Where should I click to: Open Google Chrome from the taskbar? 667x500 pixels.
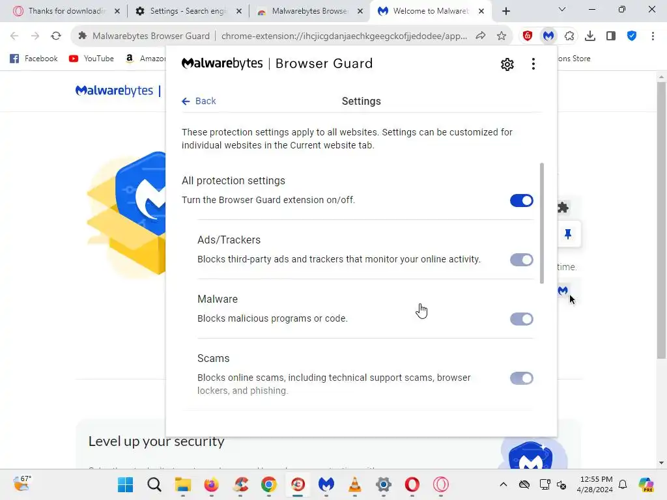269,484
